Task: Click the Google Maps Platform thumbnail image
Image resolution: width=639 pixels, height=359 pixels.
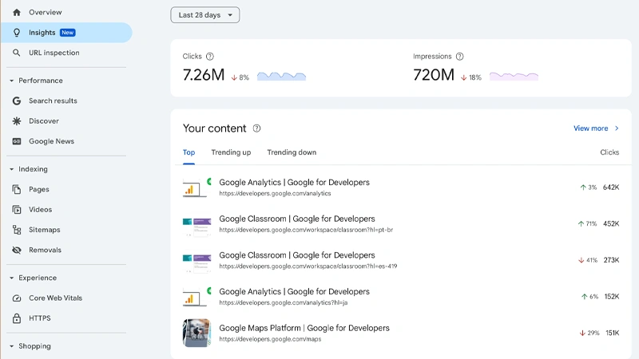Action: [196, 333]
